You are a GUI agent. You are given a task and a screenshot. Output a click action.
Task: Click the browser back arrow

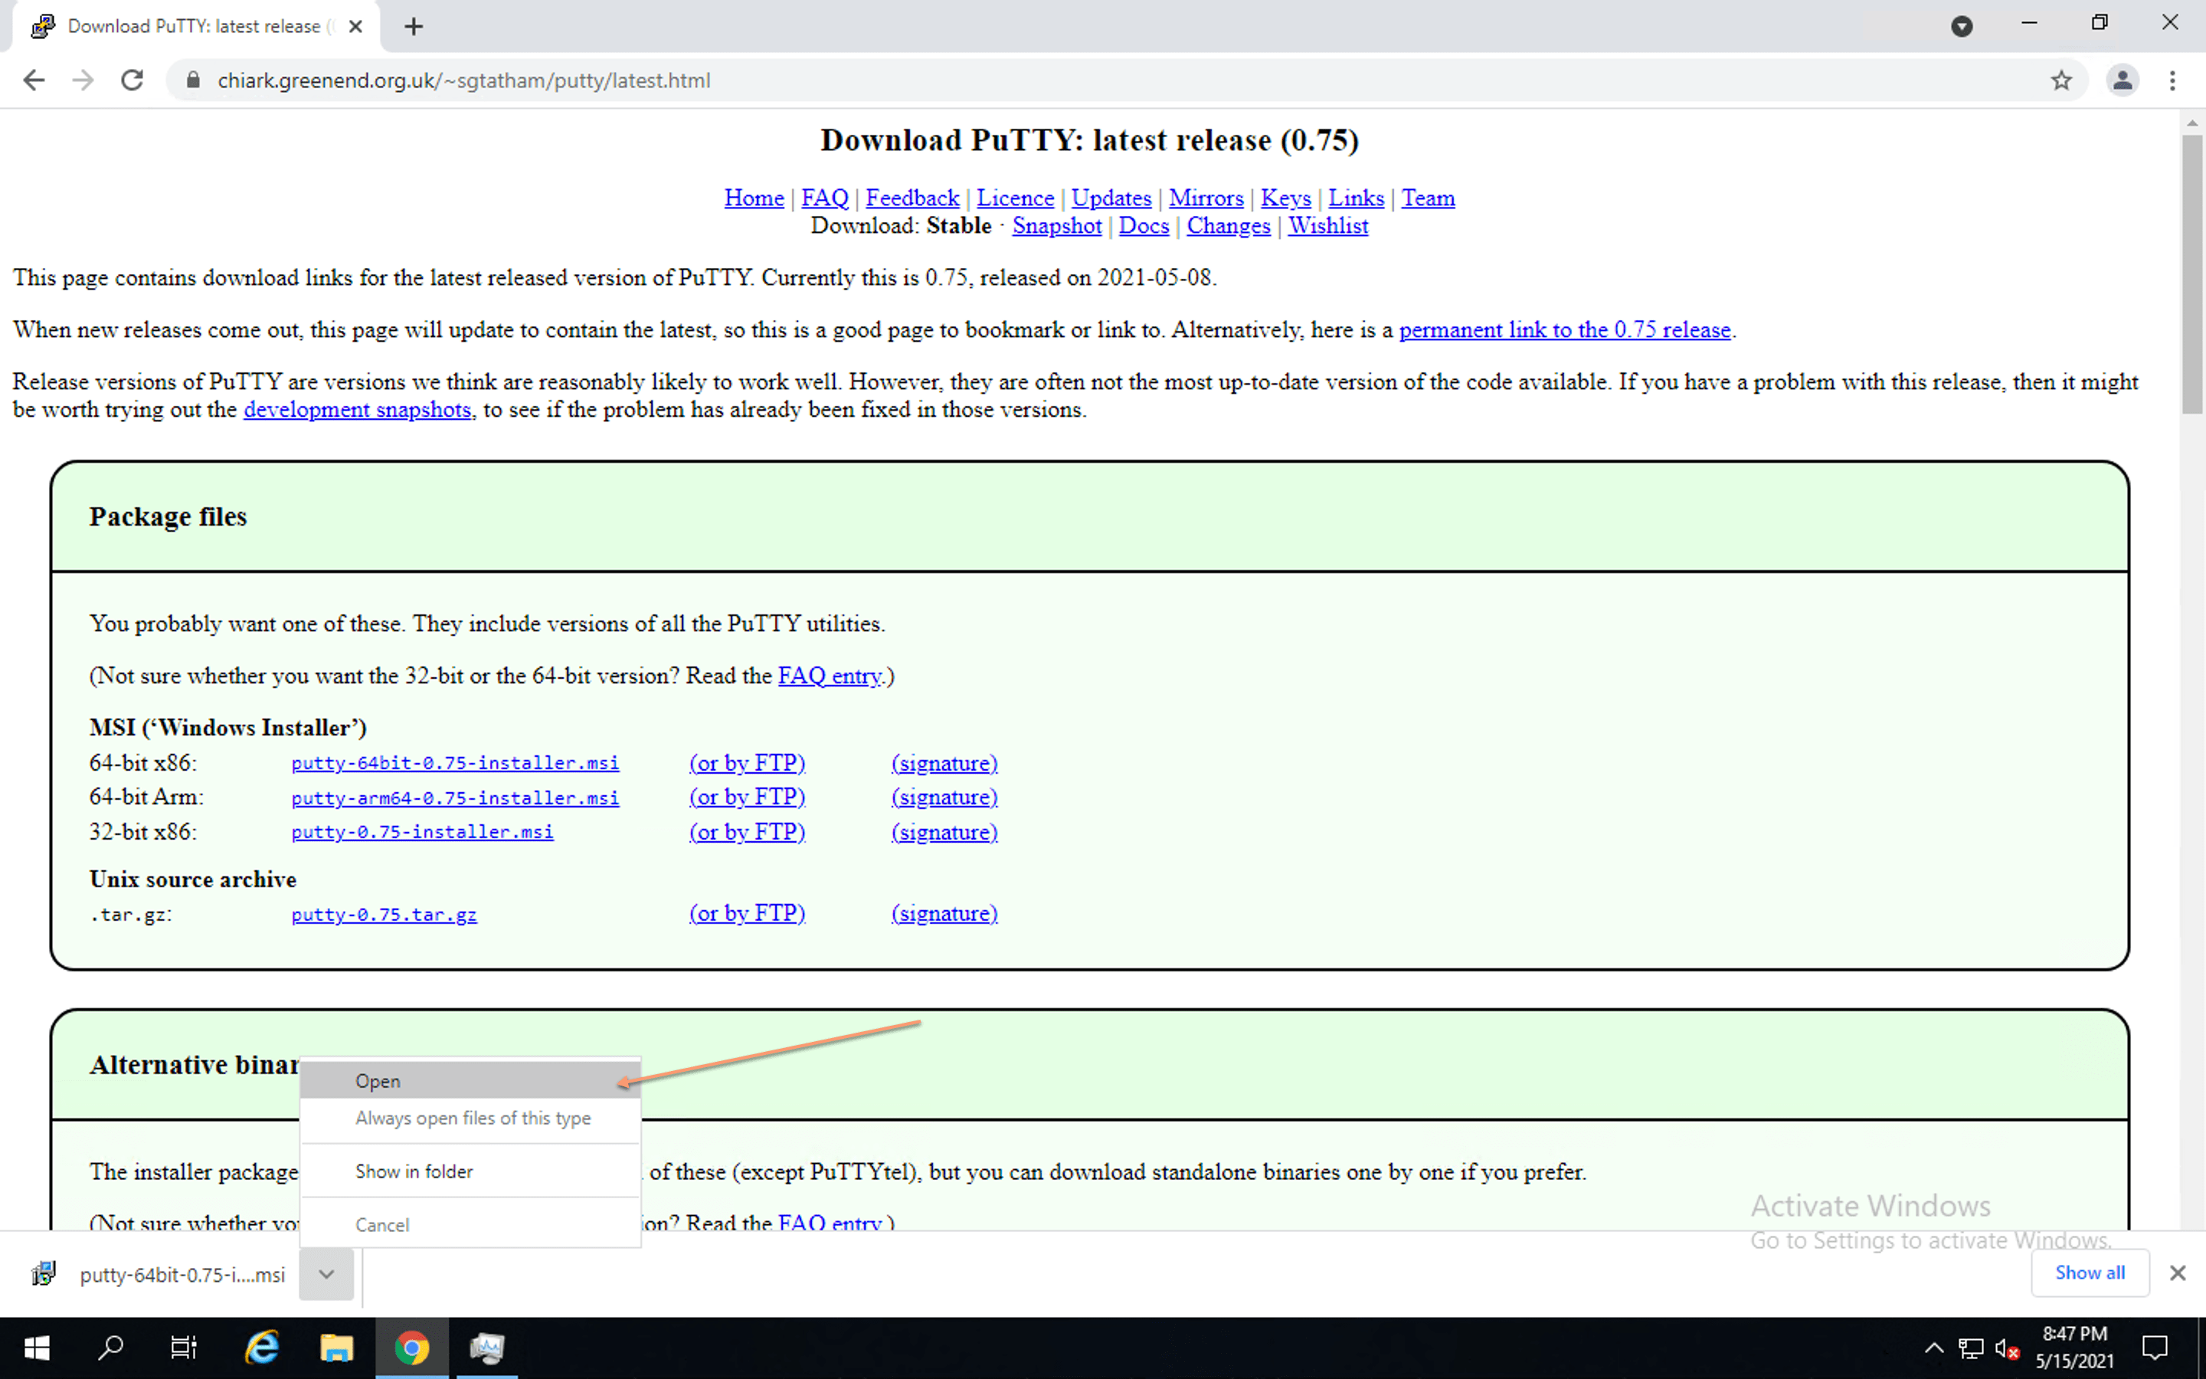pyautogui.click(x=34, y=80)
